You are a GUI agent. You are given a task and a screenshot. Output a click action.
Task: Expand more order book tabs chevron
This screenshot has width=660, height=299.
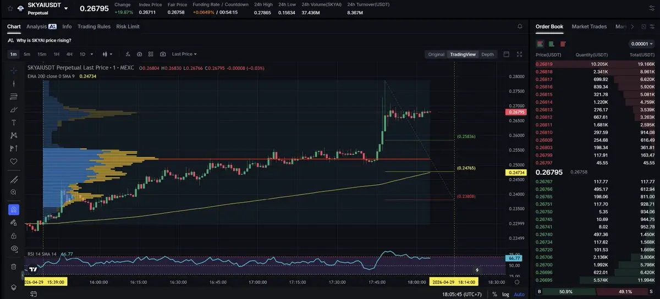632,26
